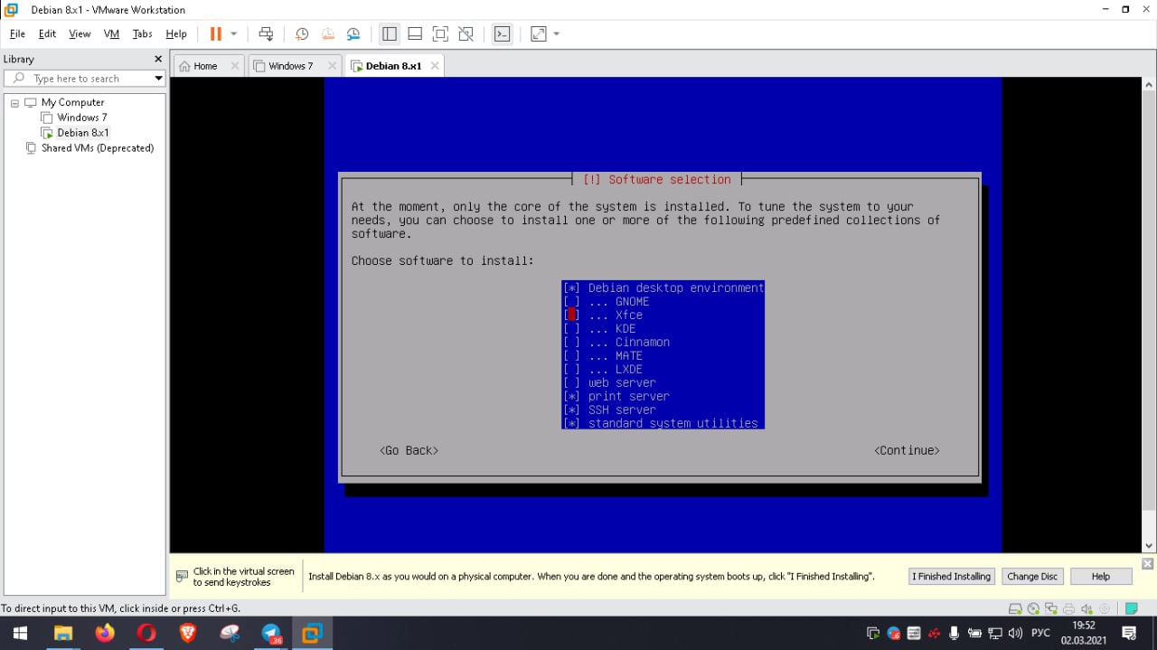Screen dimensions: 1157x650
Task: Toggle standard system utilities checkbox
Action: tap(571, 423)
